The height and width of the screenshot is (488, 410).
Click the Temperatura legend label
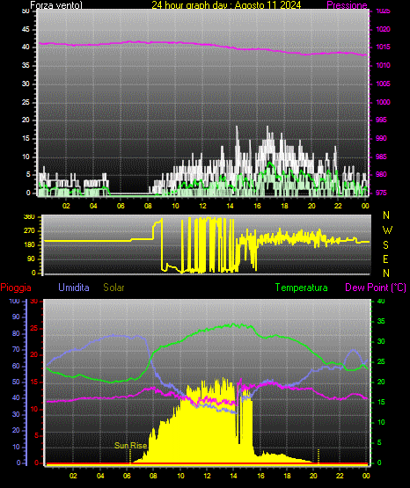tap(302, 288)
